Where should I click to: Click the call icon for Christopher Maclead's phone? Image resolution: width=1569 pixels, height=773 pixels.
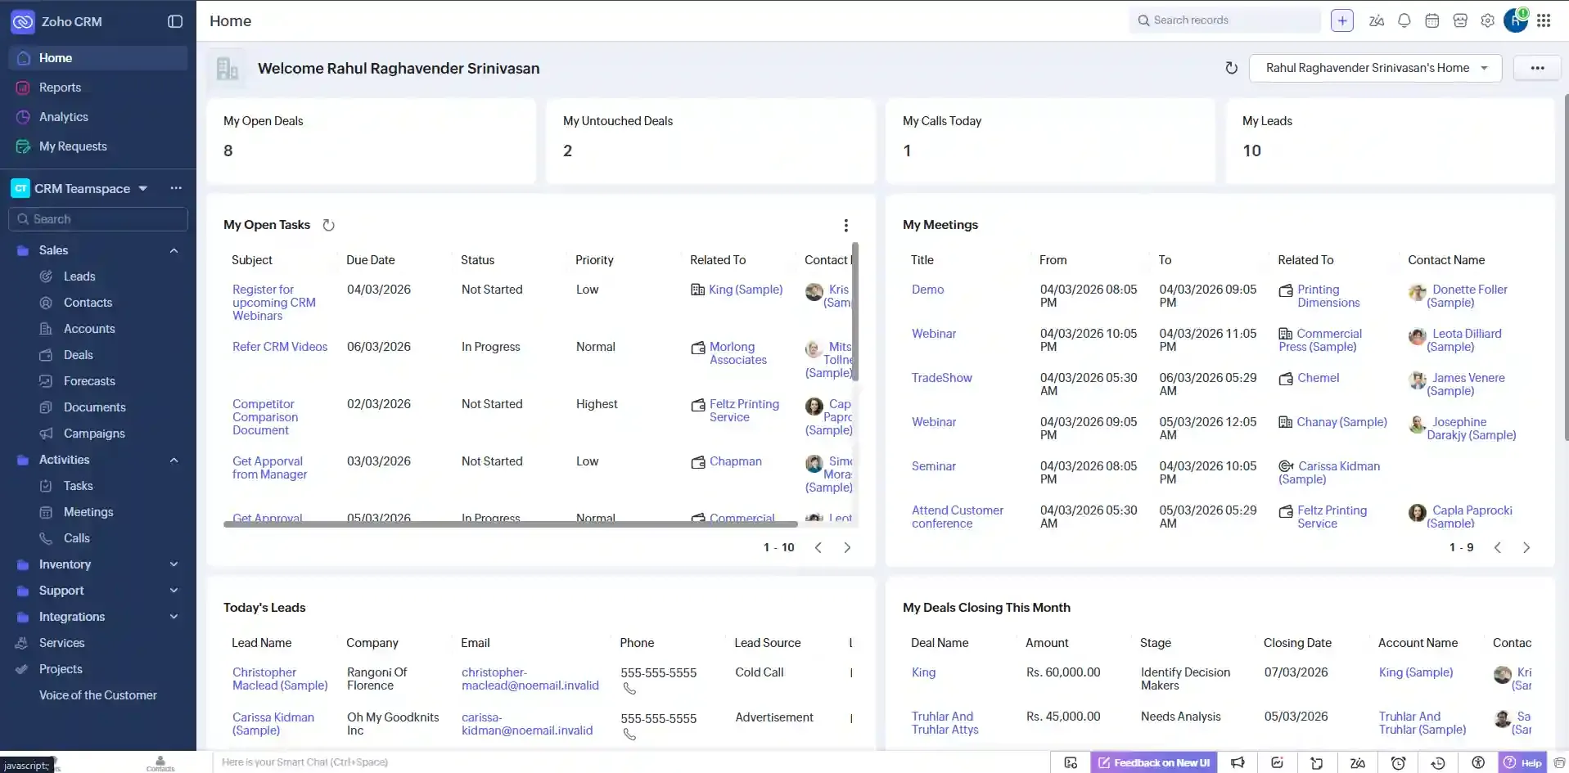pos(629,689)
